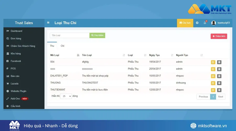The height and width of the screenshot is (131, 236).
Task: Click the cell "dfgfdg"
Action: 85,62
